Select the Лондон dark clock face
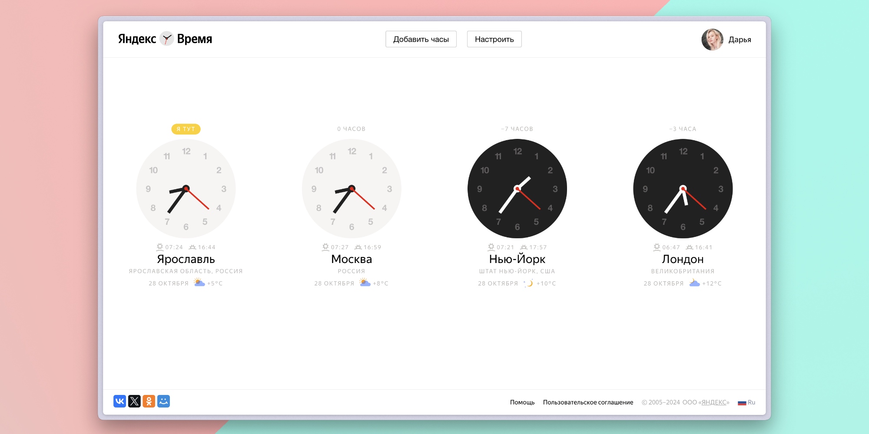 pos(683,189)
